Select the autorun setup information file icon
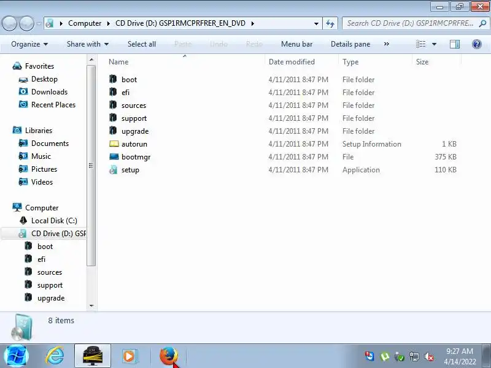491x368 pixels. click(114, 144)
